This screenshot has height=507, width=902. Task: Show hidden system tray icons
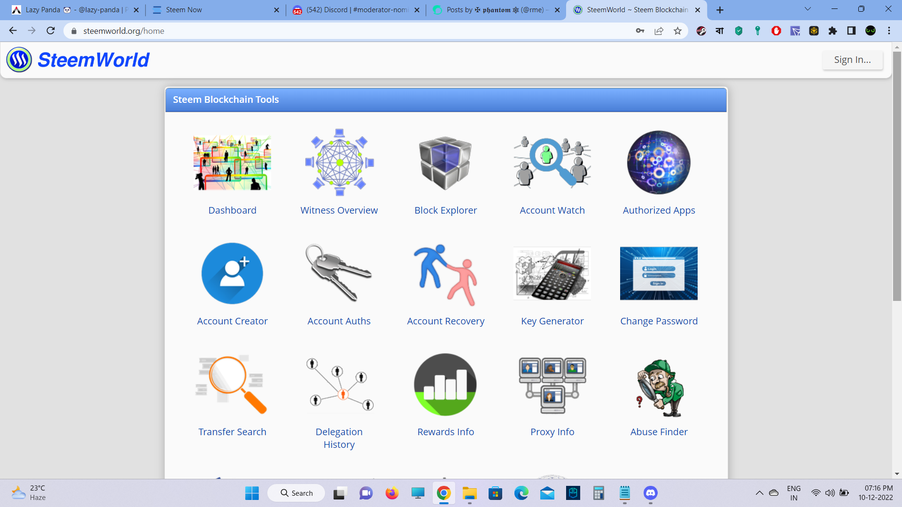click(x=759, y=493)
